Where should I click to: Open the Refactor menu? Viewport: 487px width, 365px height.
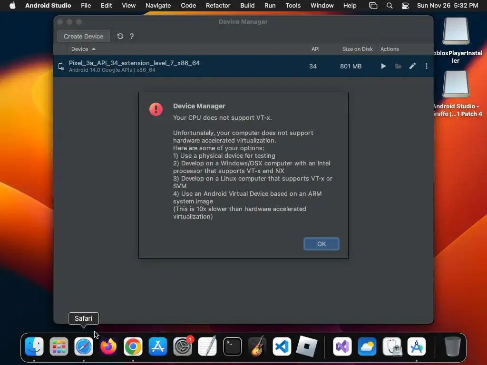[x=218, y=5]
